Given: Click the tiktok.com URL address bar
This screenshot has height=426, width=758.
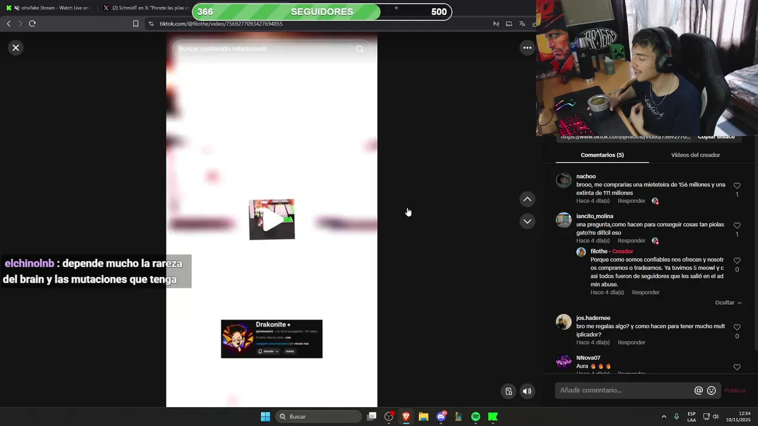Looking at the screenshot, I should coord(221,24).
